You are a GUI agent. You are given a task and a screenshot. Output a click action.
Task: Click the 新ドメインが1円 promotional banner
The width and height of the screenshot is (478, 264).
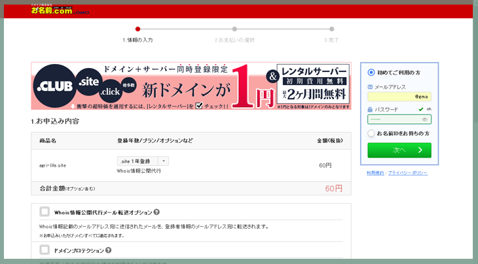(191, 86)
